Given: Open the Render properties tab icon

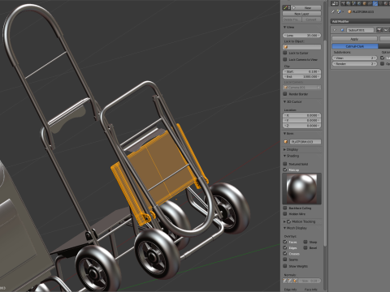Looking at the screenshot, I should click(343, 3).
